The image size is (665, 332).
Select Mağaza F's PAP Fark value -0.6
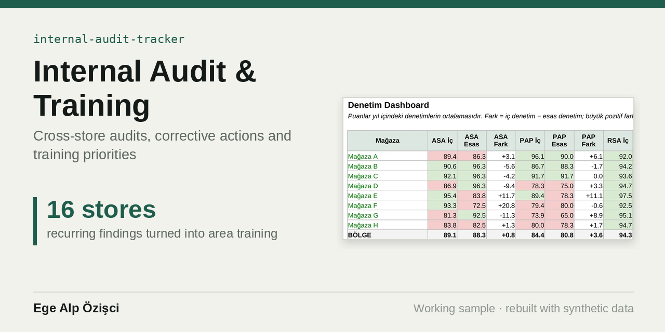(x=589, y=206)
